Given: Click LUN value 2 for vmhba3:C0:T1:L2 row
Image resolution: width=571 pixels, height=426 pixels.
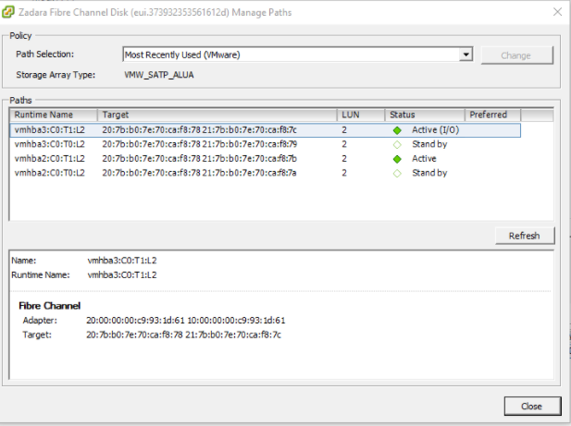Looking at the screenshot, I should (x=344, y=130).
